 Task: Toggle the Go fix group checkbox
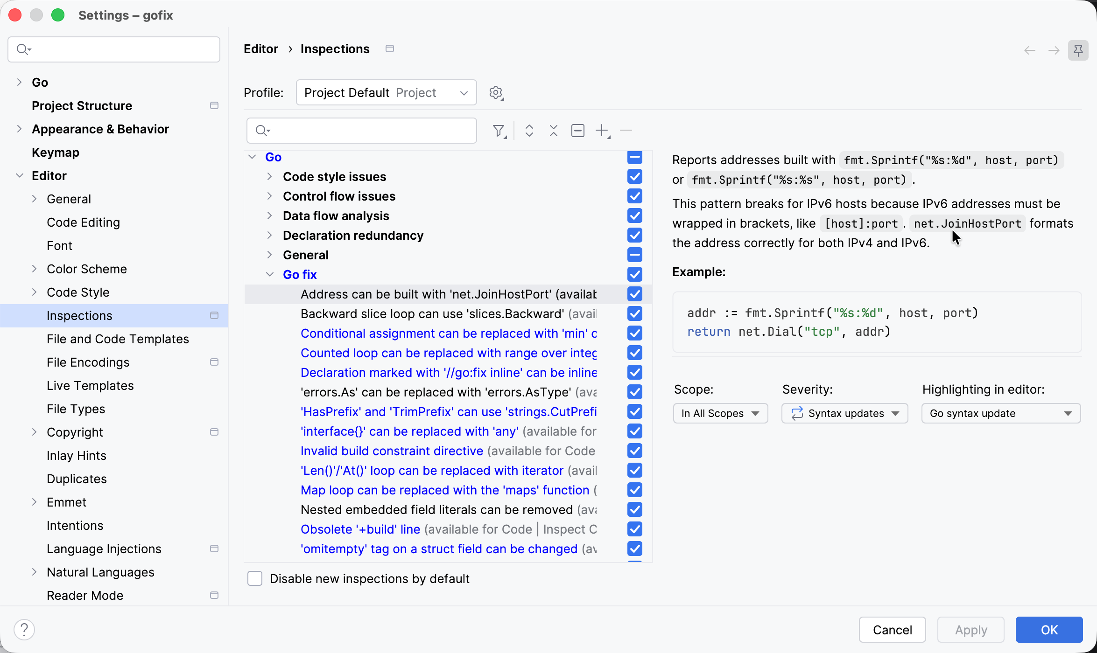click(635, 275)
